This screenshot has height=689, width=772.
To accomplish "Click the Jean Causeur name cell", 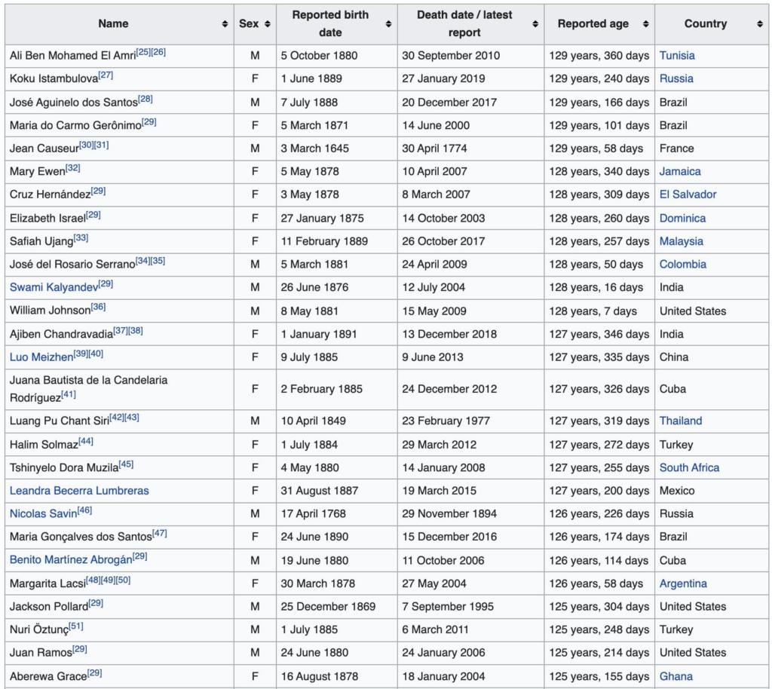I will pos(43,149).
